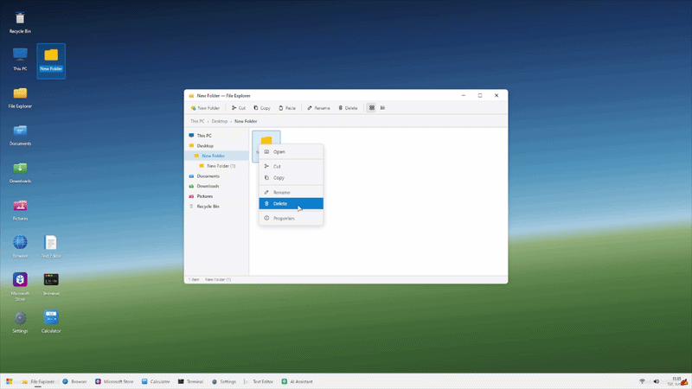
Task: Choose Cut from the context menu
Action: coord(291,166)
